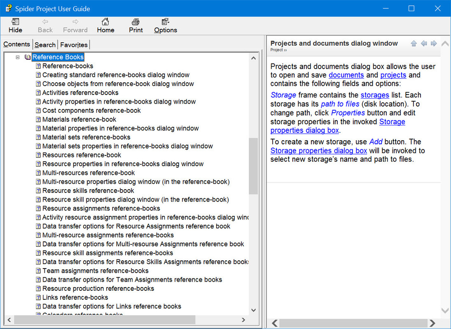
Task: Click the Forward navigation button
Action: pos(75,26)
